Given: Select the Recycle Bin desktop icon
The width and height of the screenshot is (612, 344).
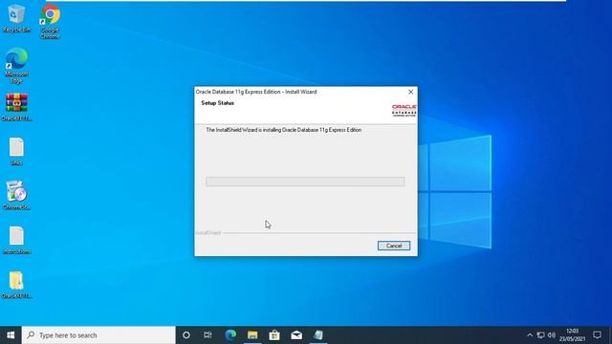Looking at the screenshot, I should [16, 18].
